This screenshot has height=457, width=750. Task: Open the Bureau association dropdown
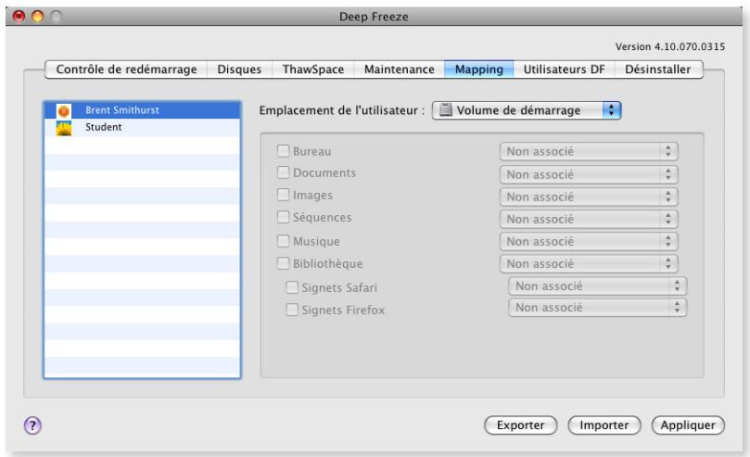click(x=589, y=151)
